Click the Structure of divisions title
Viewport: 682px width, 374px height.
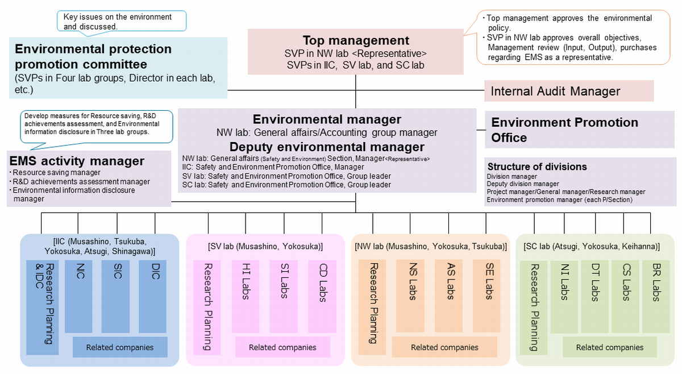[x=537, y=167]
